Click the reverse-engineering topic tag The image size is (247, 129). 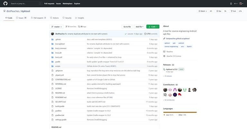pyautogui.click(x=171, y=46)
